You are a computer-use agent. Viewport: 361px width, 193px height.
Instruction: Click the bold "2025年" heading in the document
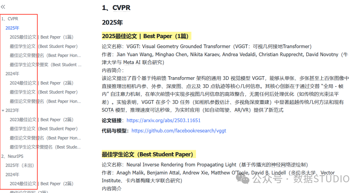click(x=112, y=22)
